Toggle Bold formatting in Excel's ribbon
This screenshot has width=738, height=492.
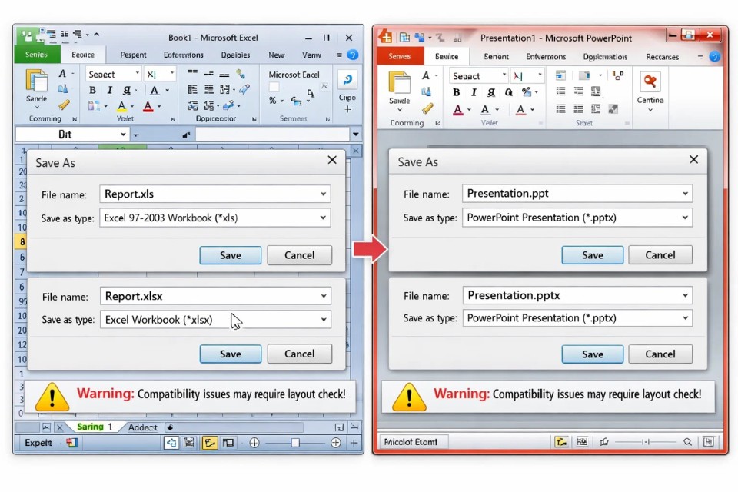92,89
